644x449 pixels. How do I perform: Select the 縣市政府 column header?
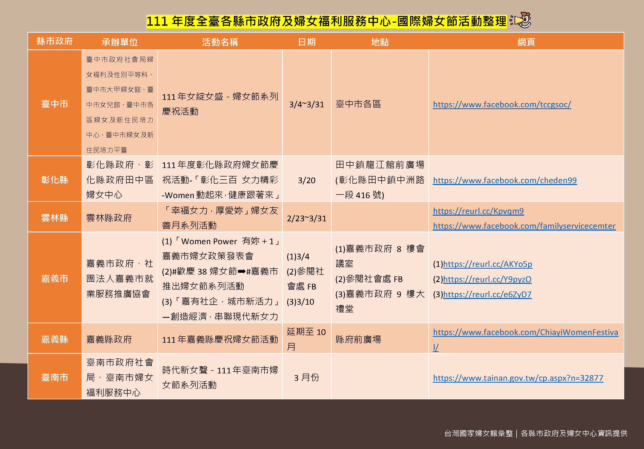55,41
